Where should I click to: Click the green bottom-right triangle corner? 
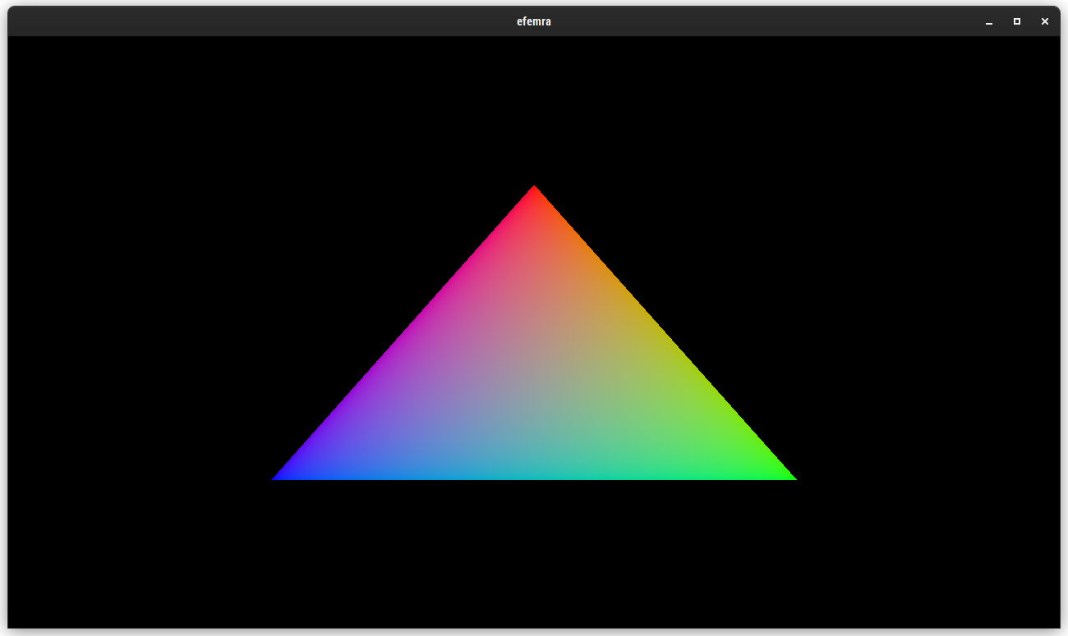[x=787, y=476]
